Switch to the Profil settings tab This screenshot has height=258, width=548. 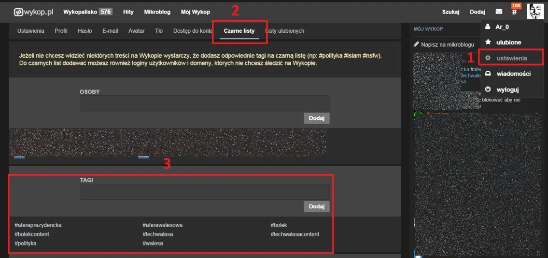point(61,31)
